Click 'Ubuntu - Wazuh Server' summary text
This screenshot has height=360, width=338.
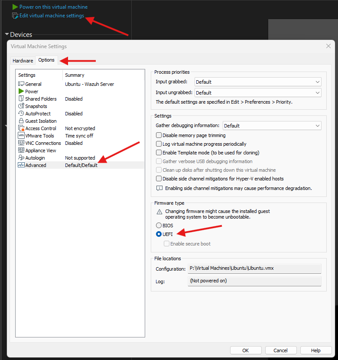point(89,84)
